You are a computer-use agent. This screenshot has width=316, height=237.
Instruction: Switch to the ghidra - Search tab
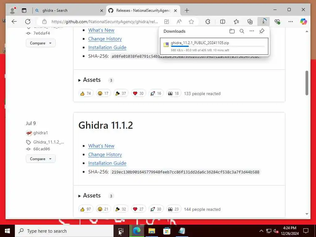pos(68,10)
